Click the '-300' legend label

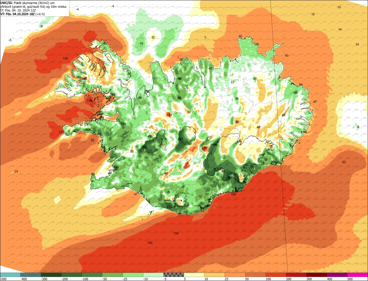pos(44,279)
